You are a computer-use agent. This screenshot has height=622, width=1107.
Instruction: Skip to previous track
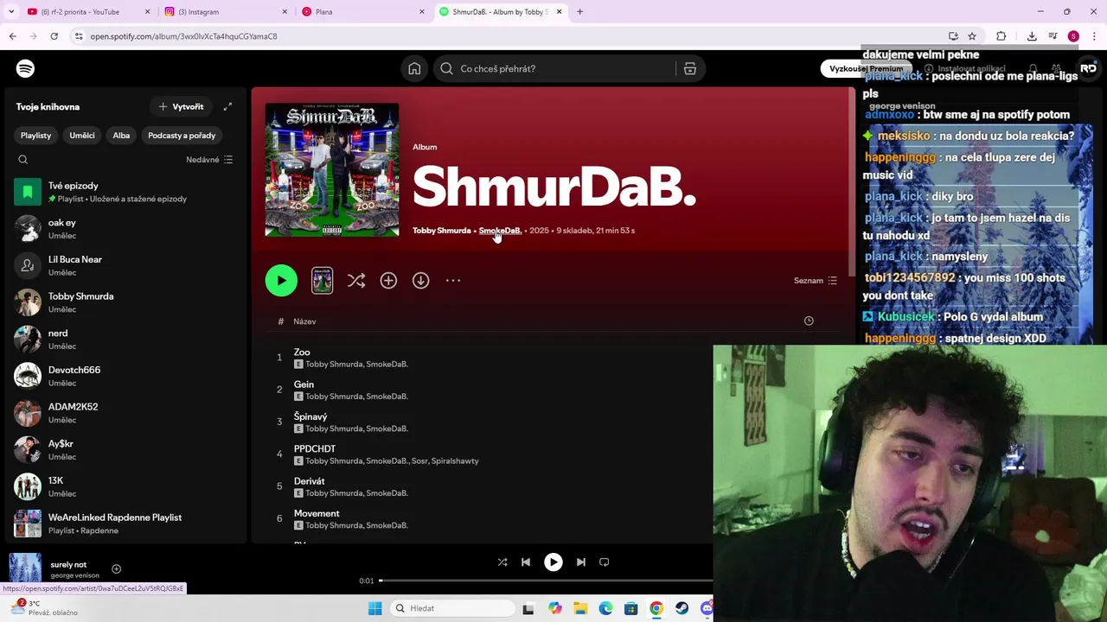pyautogui.click(x=526, y=562)
